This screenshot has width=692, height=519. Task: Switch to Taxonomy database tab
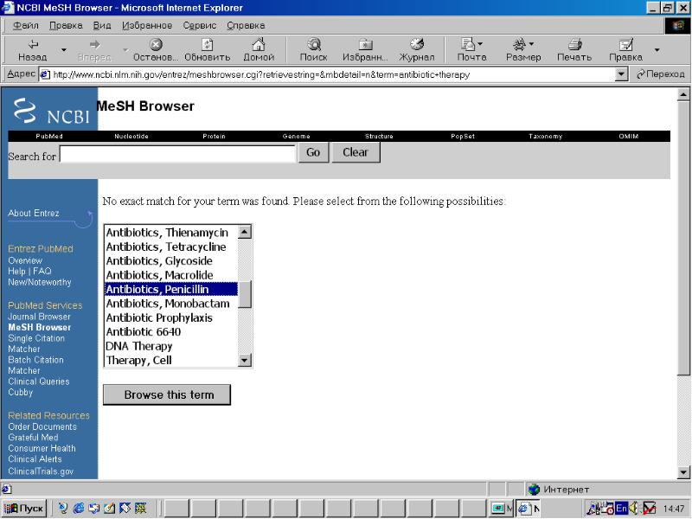[546, 137]
